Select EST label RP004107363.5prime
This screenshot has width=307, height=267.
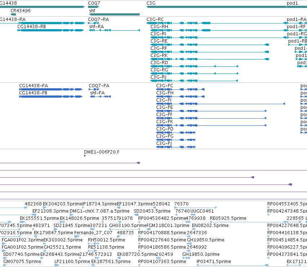(162, 262)
